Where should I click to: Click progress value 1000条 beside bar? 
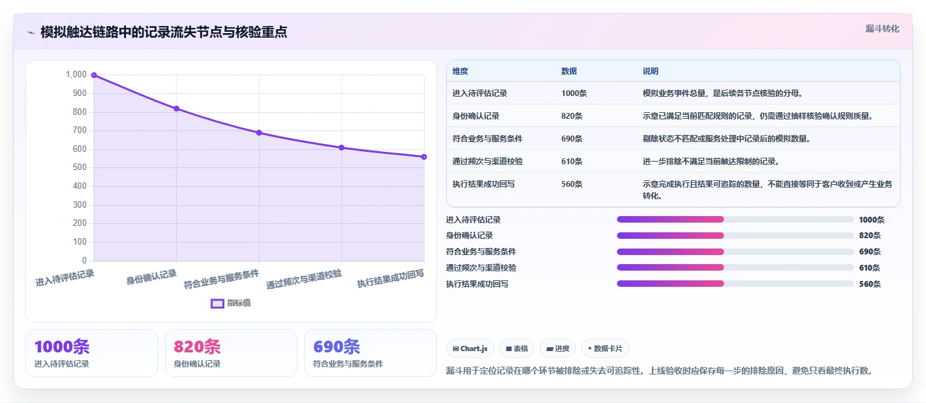871,219
